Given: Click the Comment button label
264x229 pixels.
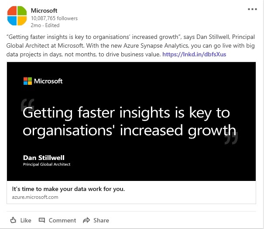Looking at the screenshot, I should pyautogui.click(x=62, y=220).
